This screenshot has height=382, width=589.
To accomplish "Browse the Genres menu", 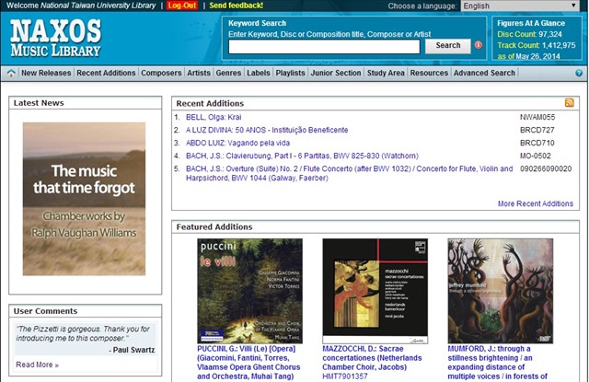I will coord(228,73).
